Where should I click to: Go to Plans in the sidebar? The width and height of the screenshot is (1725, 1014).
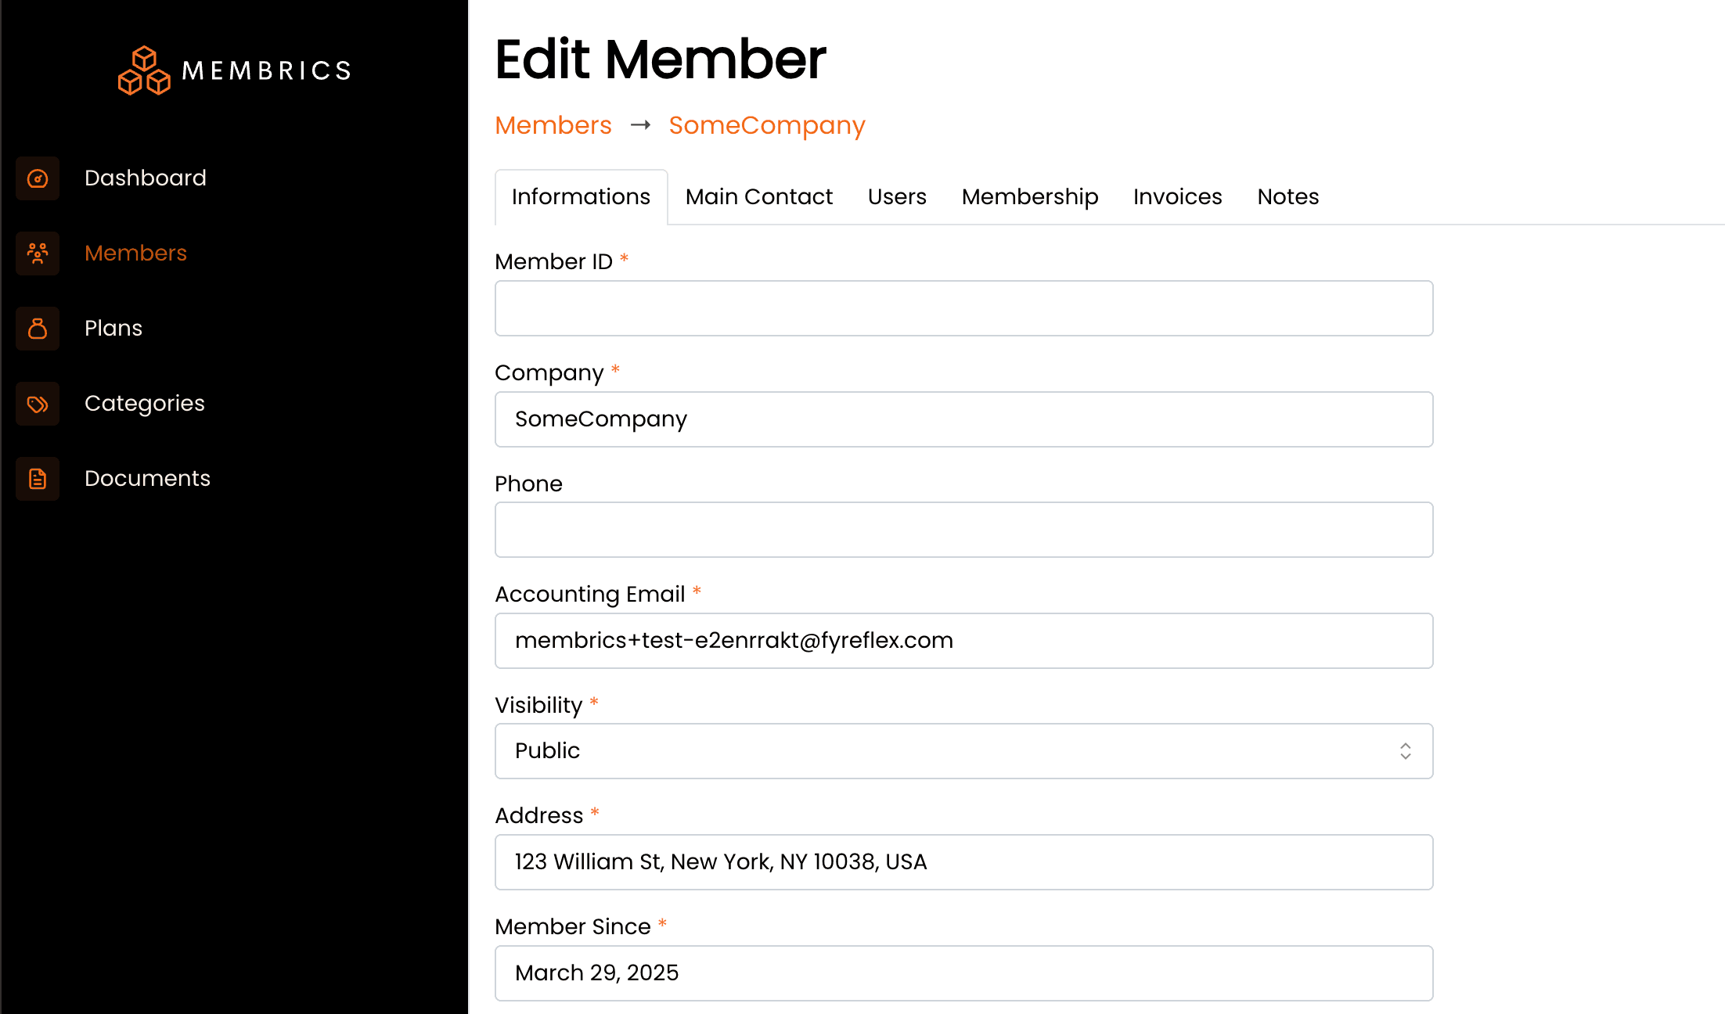click(x=113, y=329)
